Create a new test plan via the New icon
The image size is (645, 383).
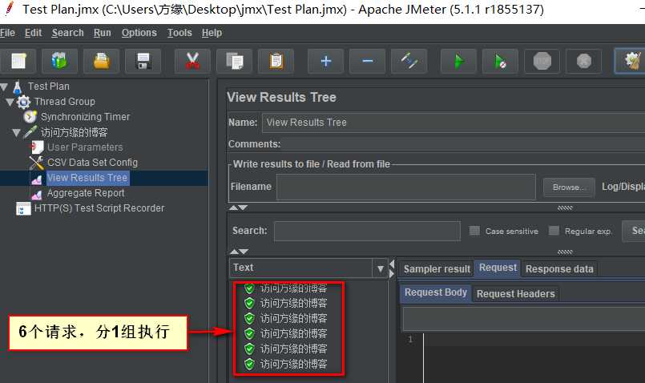tap(18, 62)
